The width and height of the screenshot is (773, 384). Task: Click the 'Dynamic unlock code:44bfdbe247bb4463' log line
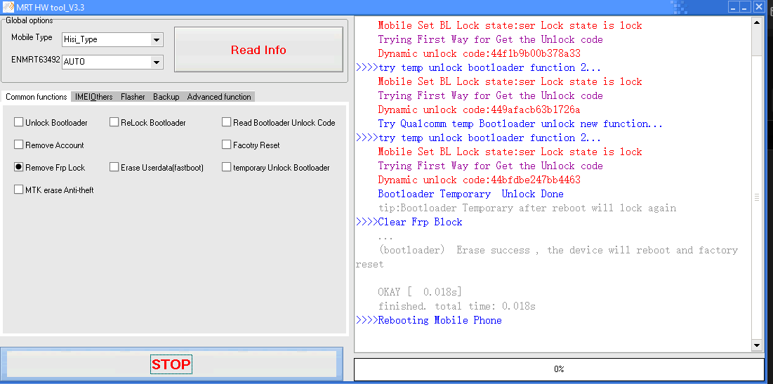480,180
